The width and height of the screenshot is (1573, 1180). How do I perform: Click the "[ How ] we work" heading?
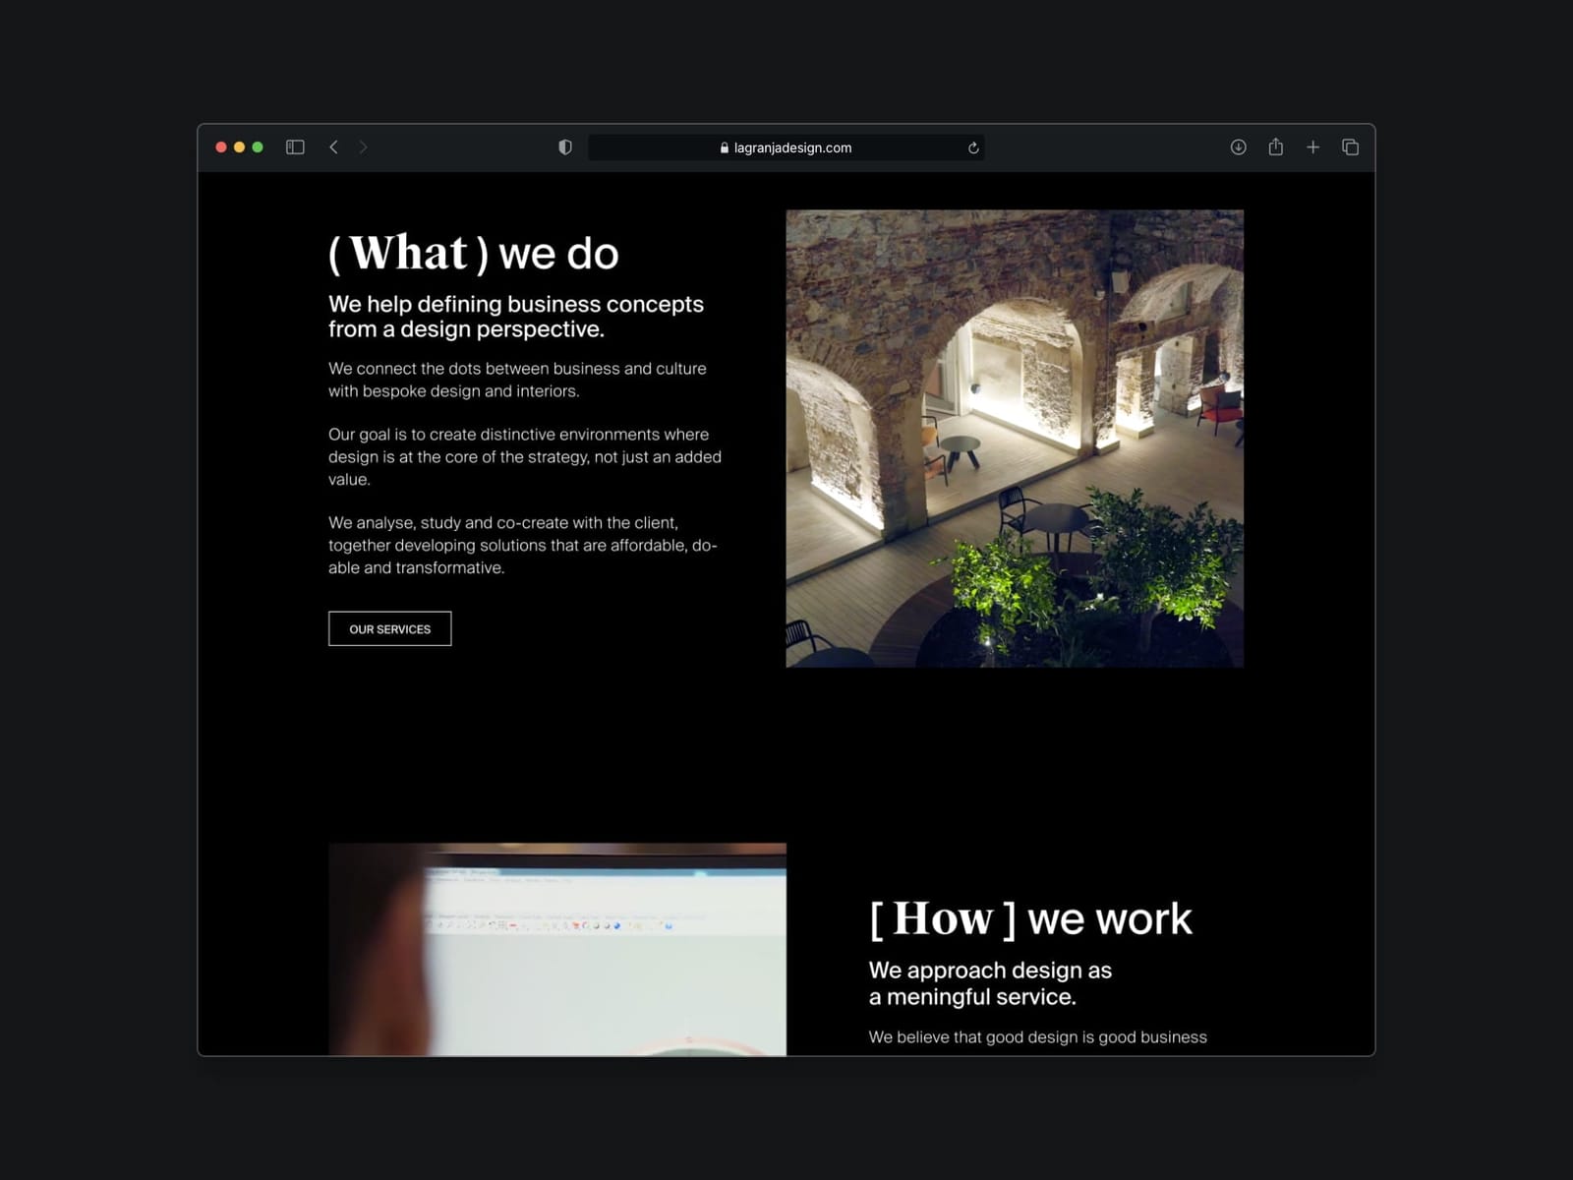[x=1030, y=918]
